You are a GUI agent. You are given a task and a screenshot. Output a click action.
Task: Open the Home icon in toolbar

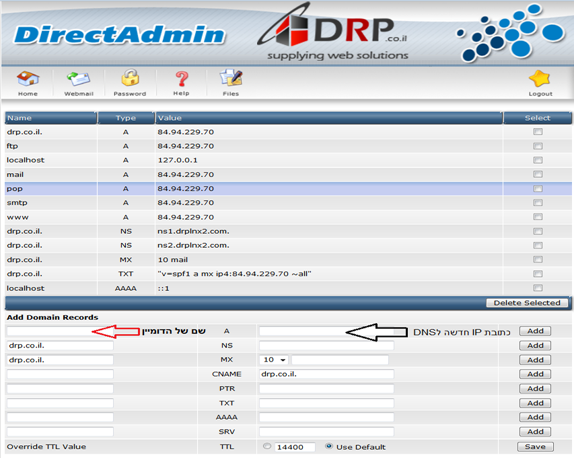pos(28,79)
